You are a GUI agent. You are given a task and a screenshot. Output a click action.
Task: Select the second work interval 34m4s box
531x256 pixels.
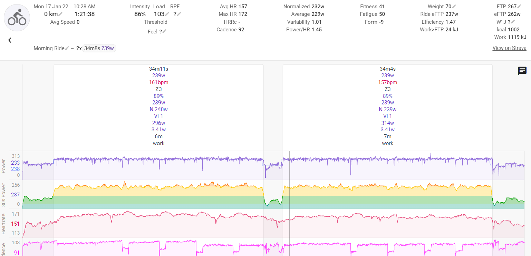coord(387,106)
